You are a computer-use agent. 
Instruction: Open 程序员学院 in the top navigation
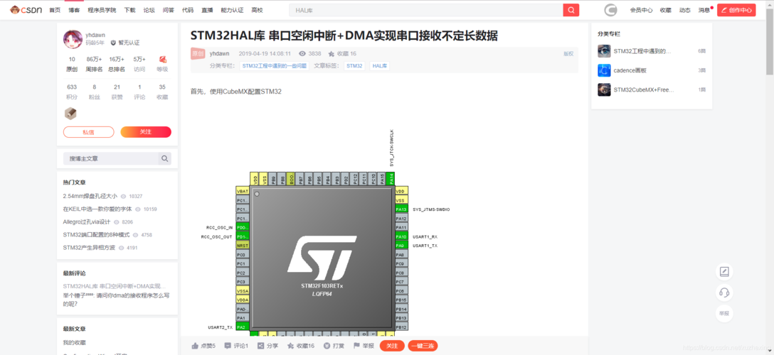tap(102, 10)
